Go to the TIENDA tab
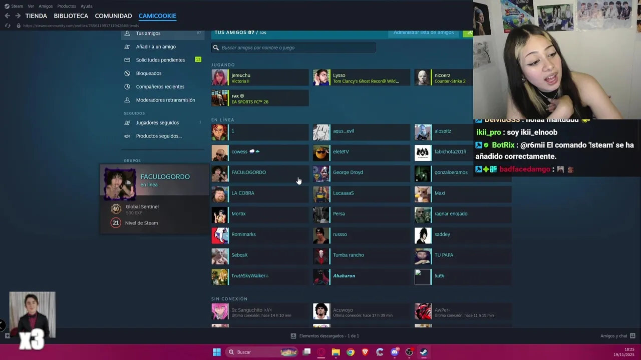Viewport: 641px width, 360px height. [36, 16]
